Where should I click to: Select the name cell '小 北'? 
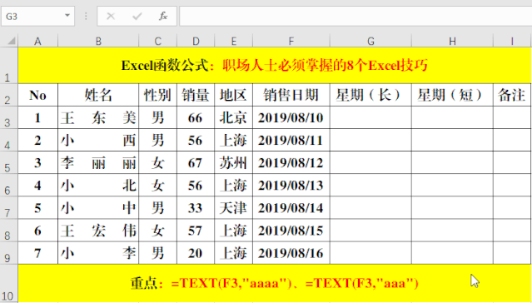click(98, 186)
